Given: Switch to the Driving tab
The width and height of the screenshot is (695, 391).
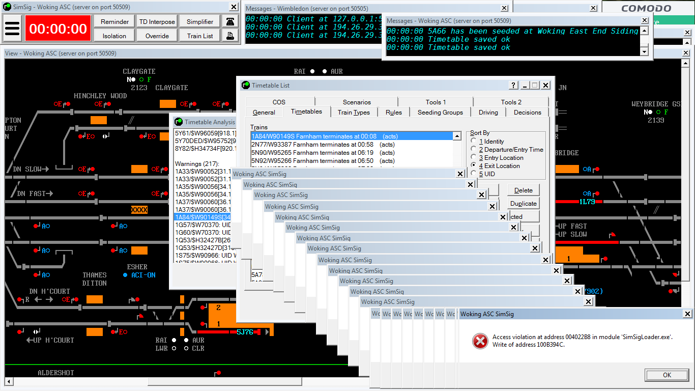Looking at the screenshot, I should pyautogui.click(x=488, y=113).
